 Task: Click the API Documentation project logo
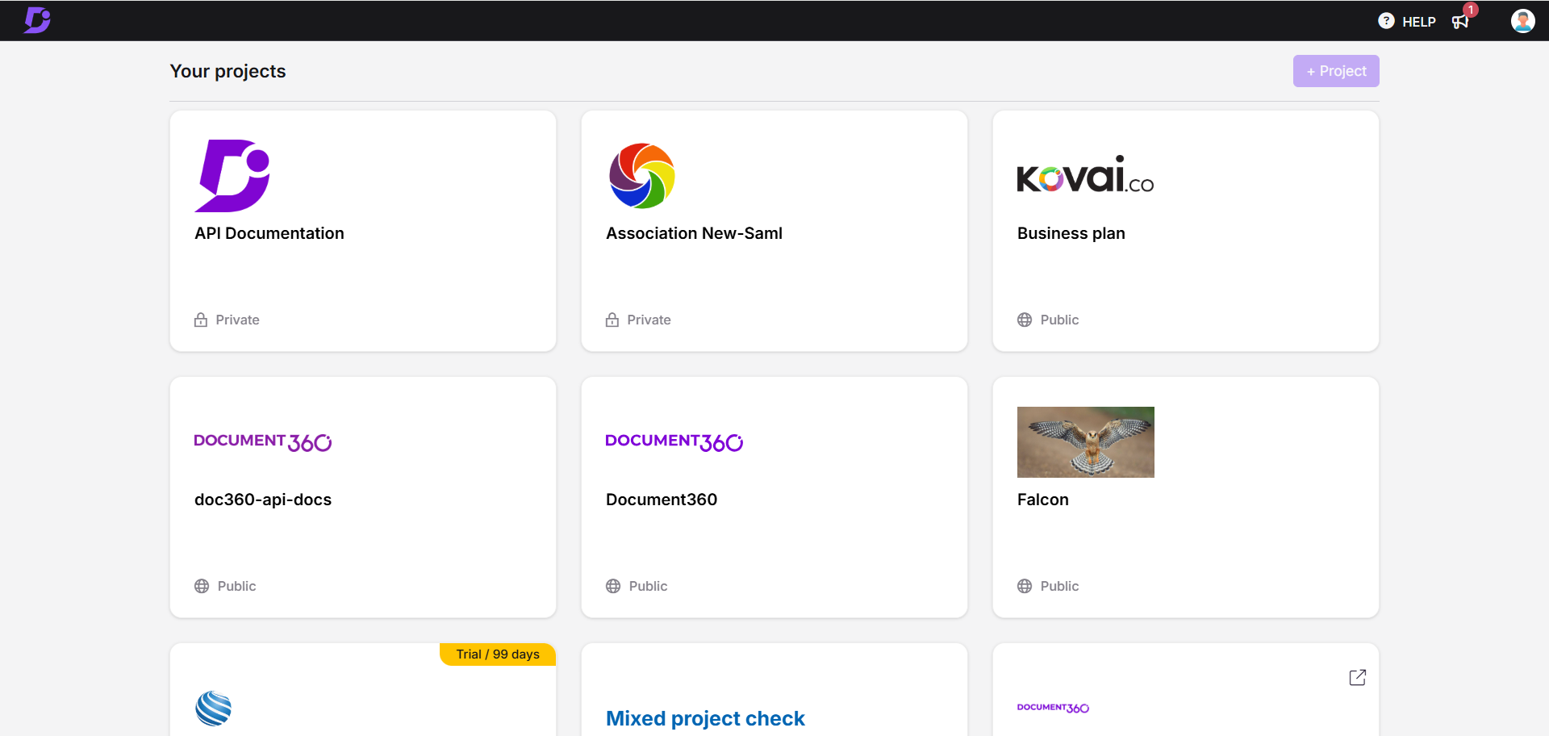[232, 176]
